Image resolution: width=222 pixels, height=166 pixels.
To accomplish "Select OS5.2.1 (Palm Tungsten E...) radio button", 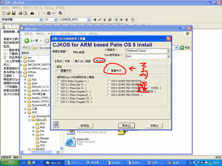I will click(x=58, y=95).
